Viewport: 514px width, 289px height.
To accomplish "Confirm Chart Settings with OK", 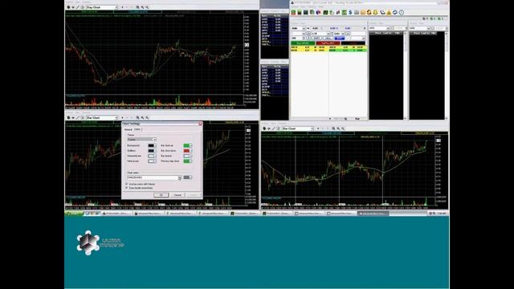I will pyautogui.click(x=161, y=195).
